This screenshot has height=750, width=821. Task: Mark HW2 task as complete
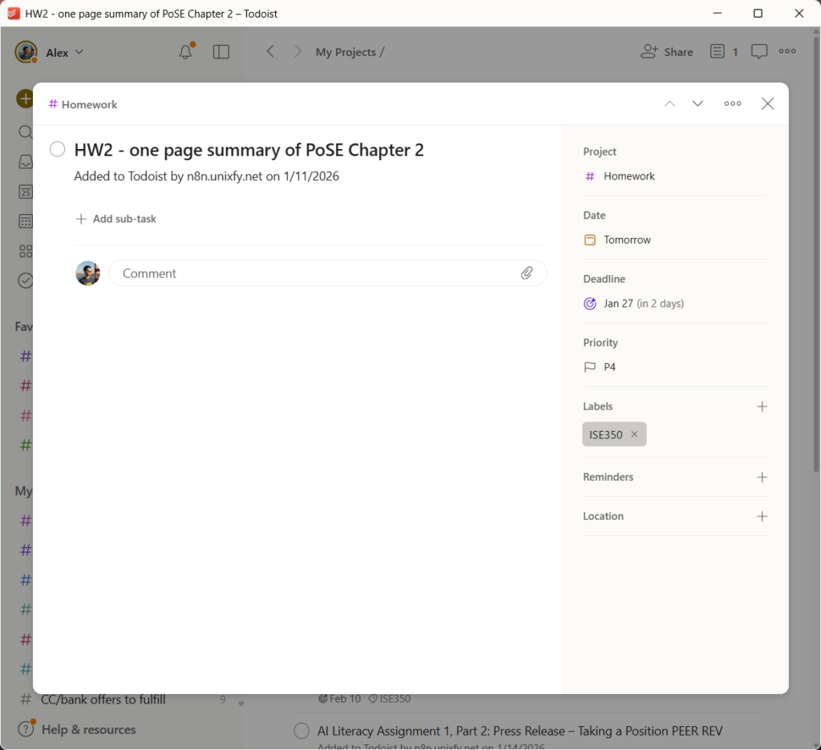coord(57,150)
